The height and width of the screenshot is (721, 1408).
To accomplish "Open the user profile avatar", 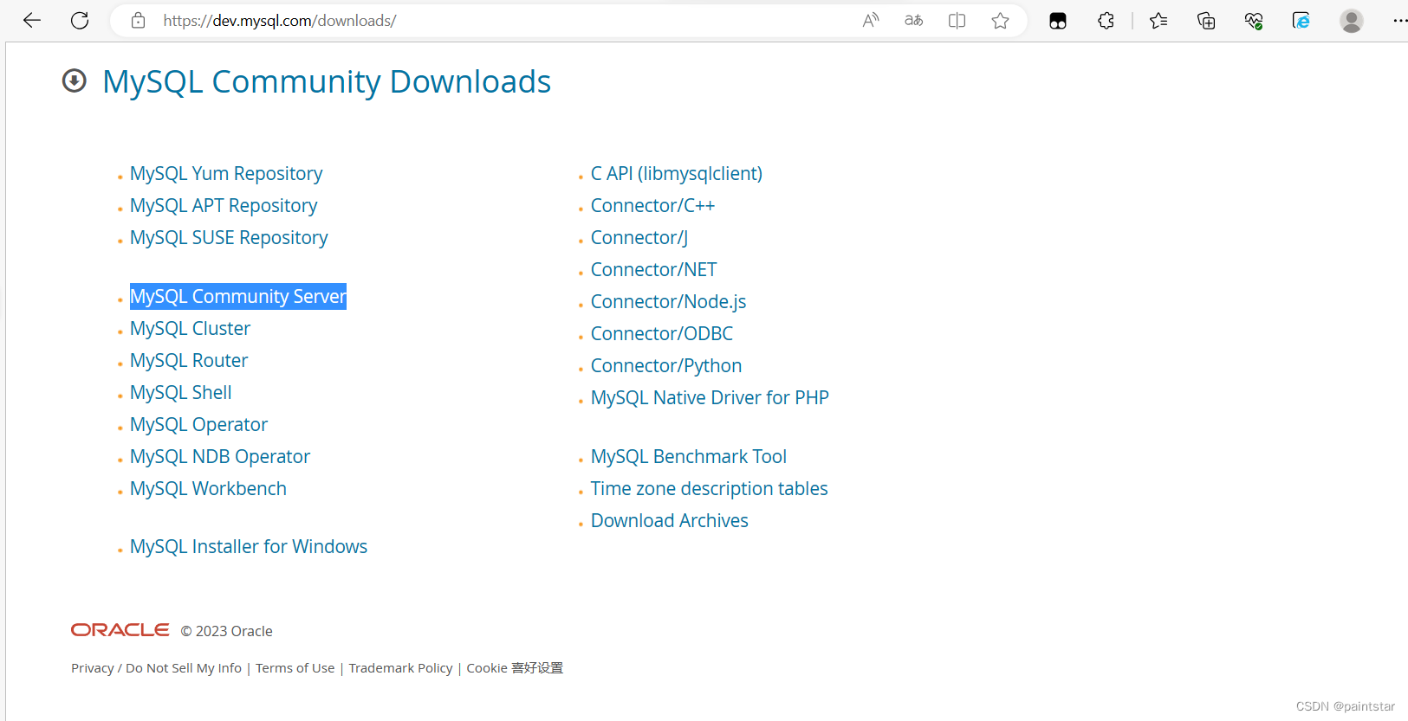I will point(1352,20).
